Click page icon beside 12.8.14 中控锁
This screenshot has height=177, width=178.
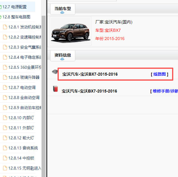pos(5,158)
